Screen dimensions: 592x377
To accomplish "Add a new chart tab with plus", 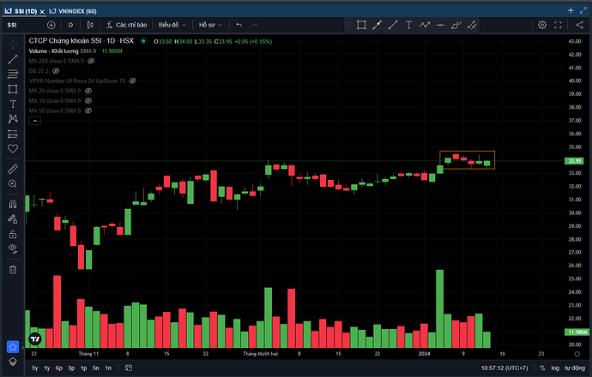I will (571, 10).
